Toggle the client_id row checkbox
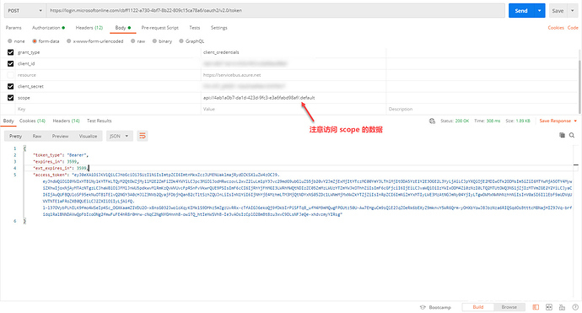This screenshot has width=582, height=313. click(x=10, y=64)
